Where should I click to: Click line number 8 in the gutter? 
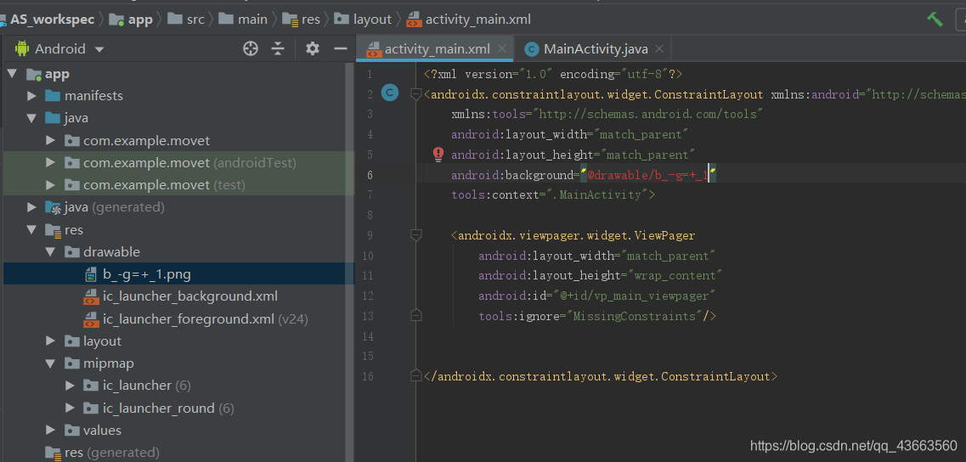pyautogui.click(x=369, y=215)
